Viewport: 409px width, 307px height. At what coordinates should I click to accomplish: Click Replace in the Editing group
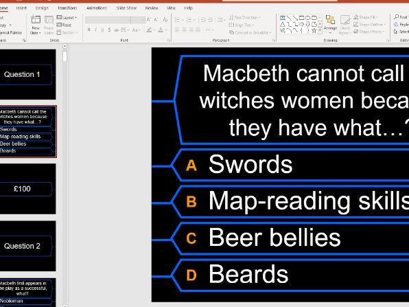(x=401, y=24)
